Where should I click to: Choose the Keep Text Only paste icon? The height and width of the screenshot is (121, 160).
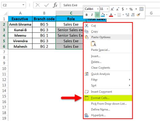point(94,44)
